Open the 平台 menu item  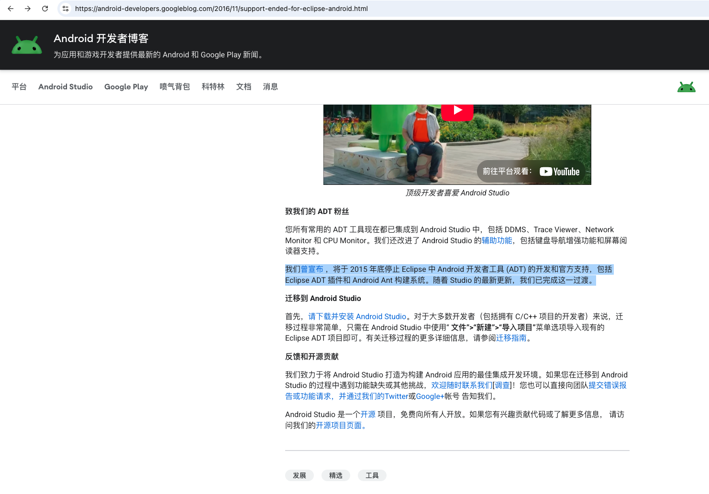(x=19, y=86)
